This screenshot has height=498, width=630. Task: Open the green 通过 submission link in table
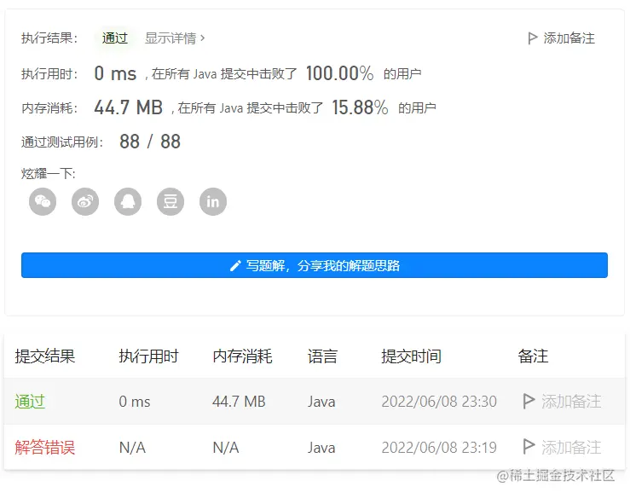[30, 401]
